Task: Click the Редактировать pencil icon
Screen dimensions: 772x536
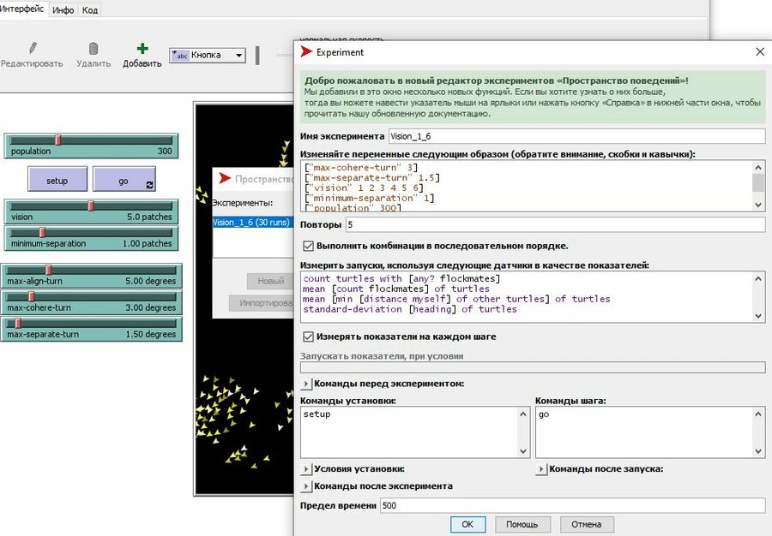Action: (x=33, y=49)
